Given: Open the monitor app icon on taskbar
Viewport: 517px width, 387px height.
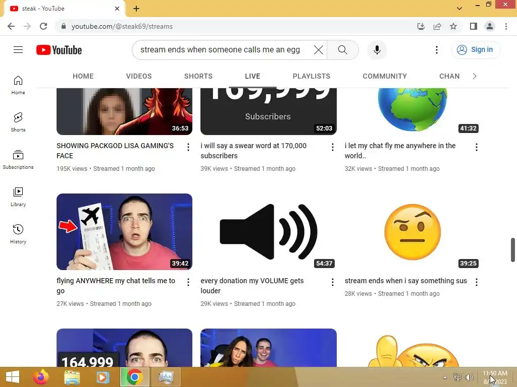Looking at the screenshot, I should pyautogui.click(x=166, y=377).
